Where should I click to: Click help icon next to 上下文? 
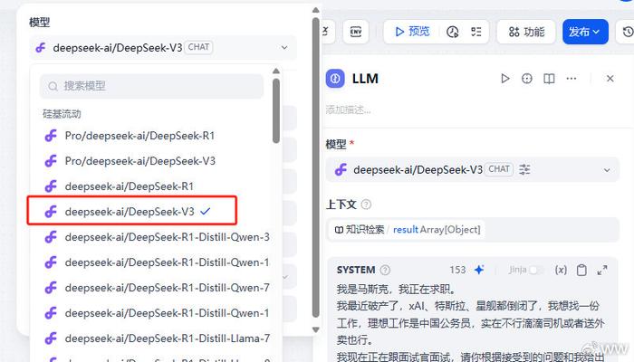[366, 205]
